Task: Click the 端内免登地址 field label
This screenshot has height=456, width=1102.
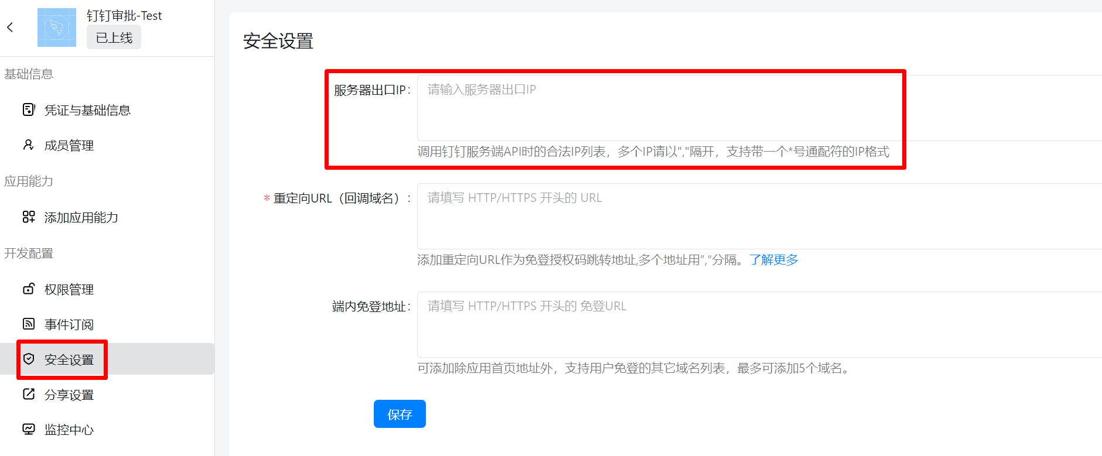Action: click(x=371, y=307)
